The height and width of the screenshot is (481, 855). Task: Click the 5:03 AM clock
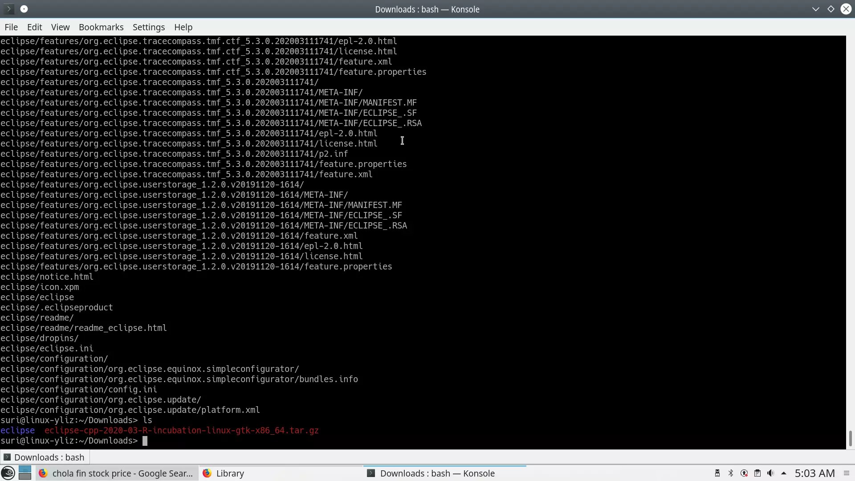pyautogui.click(x=814, y=473)
